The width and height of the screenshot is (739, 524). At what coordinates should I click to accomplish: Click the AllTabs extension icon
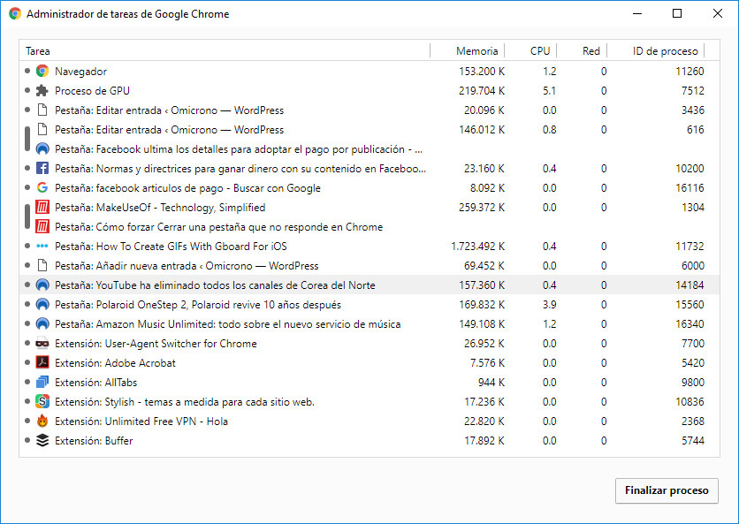(x=42, y=382)
